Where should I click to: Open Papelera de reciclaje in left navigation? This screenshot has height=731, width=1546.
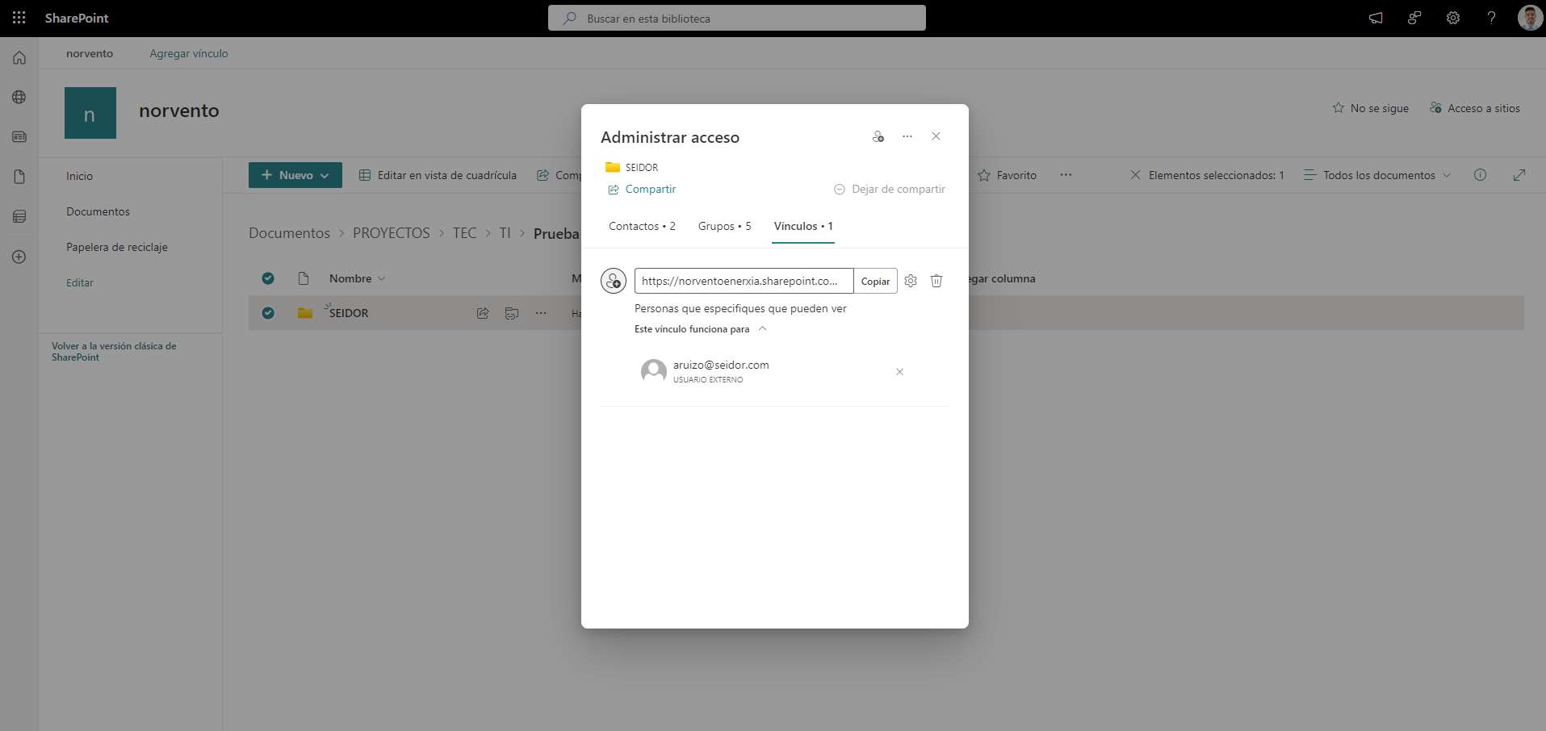pos(117,247)
